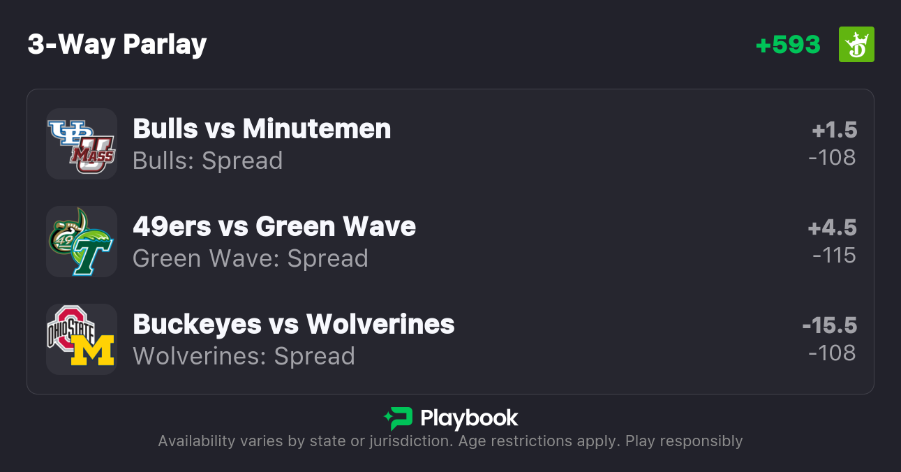Click the DraftKings sportsbook logo
The image size is (901, 472).
[856, 45]
